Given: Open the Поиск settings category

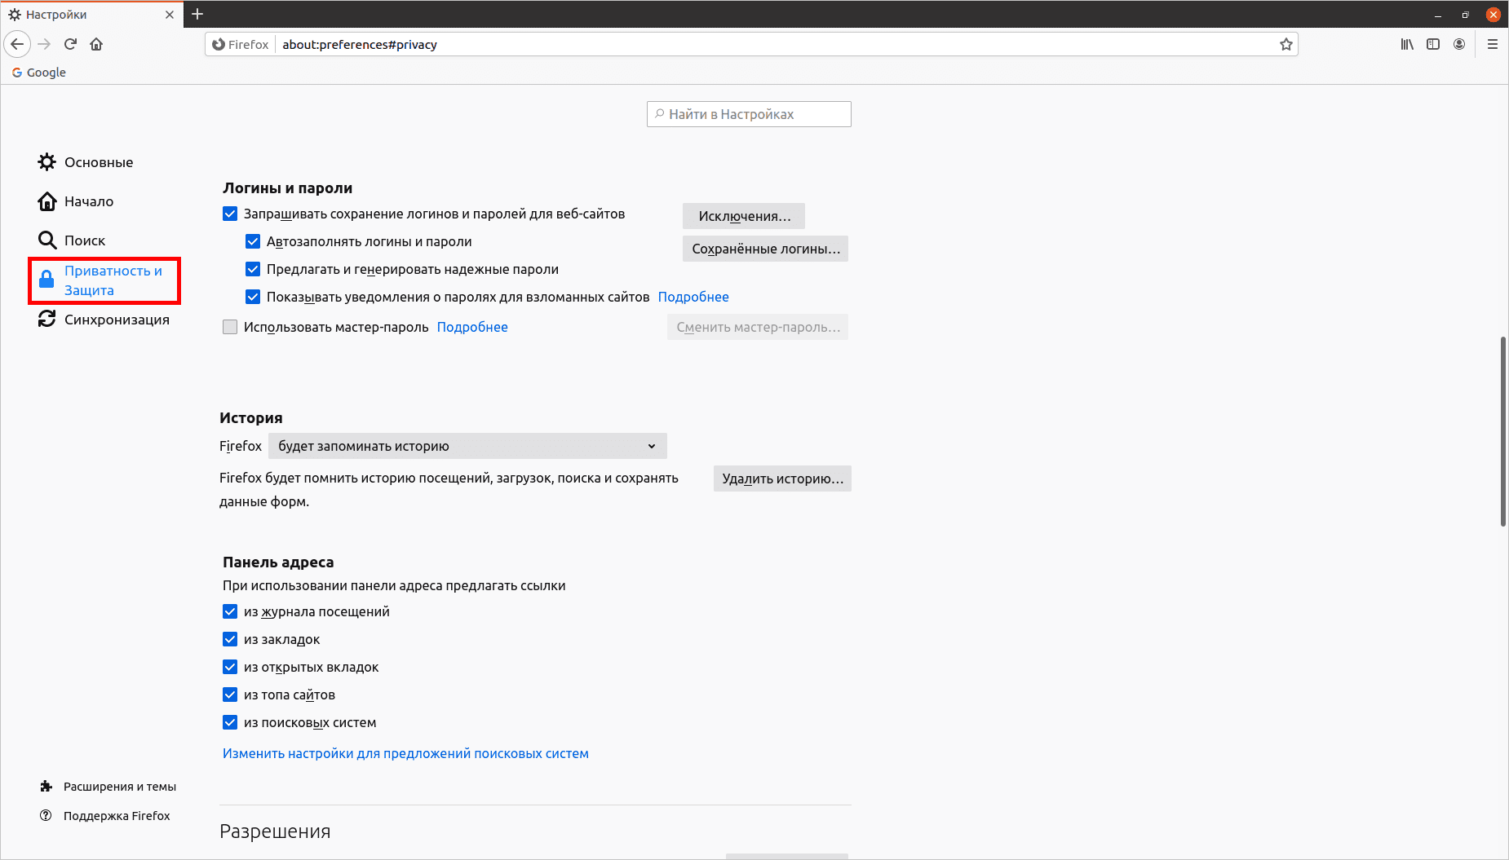Looking at the screenshot, I should click(84, 240).
